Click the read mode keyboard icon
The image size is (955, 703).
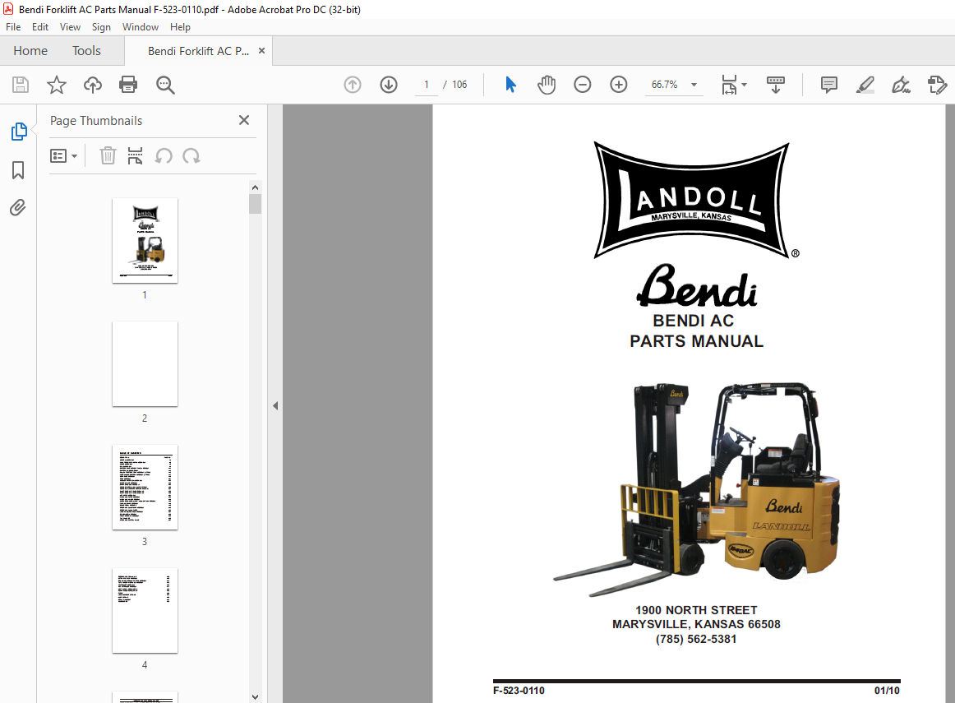(x=775, y=85)
